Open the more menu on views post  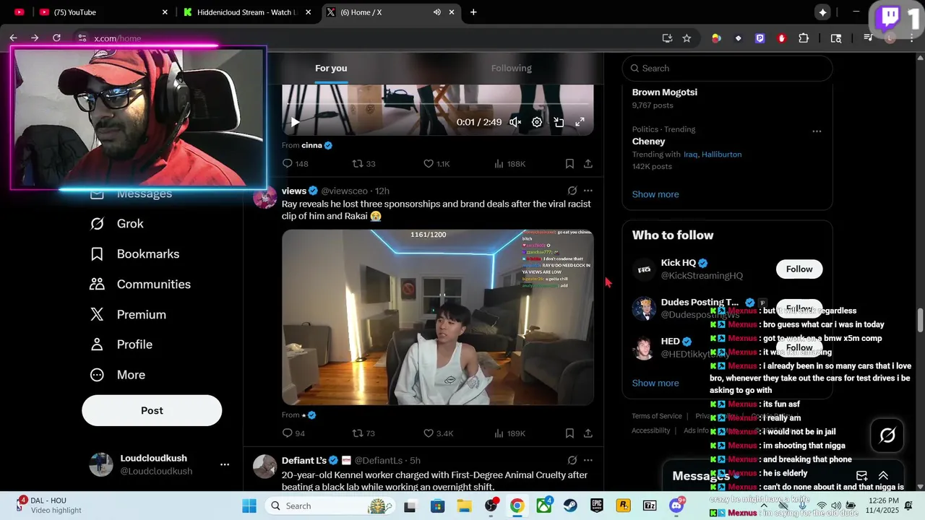(588, 191)
